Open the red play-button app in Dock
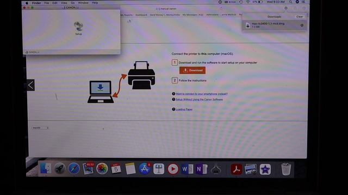Screen dimensions: 348x195 [173, 169]
